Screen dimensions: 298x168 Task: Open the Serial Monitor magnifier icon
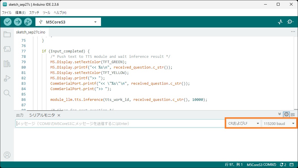(290, 22)
